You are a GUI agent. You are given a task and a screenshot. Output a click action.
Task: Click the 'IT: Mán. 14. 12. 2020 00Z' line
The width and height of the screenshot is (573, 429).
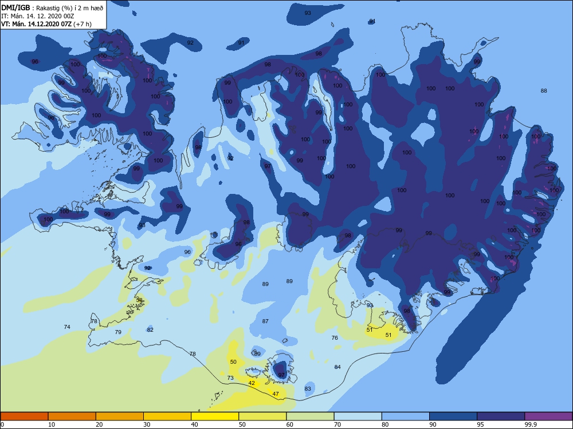(38, 16)
